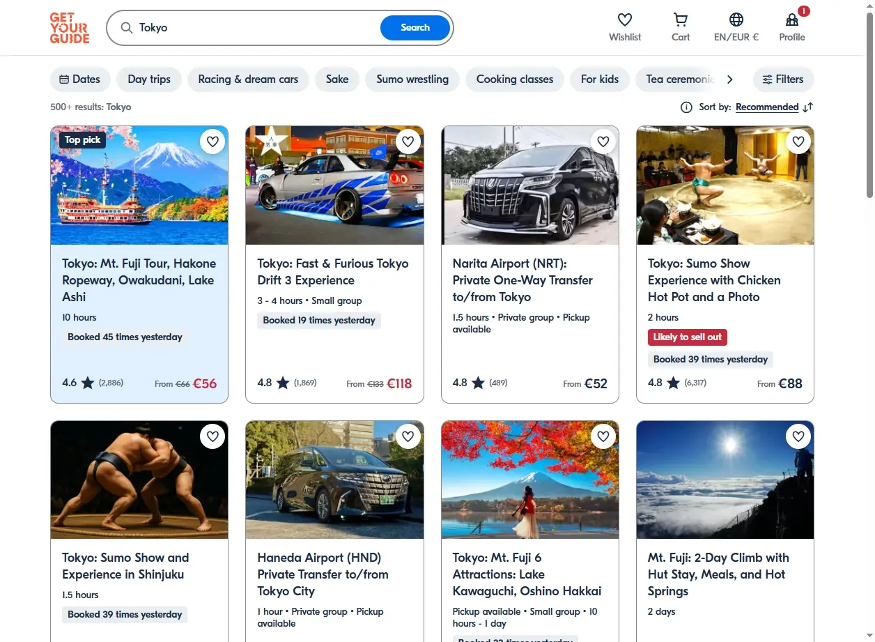Click the Top pick badge
Screen dimensions: 875x642
[x=82, y=140]
